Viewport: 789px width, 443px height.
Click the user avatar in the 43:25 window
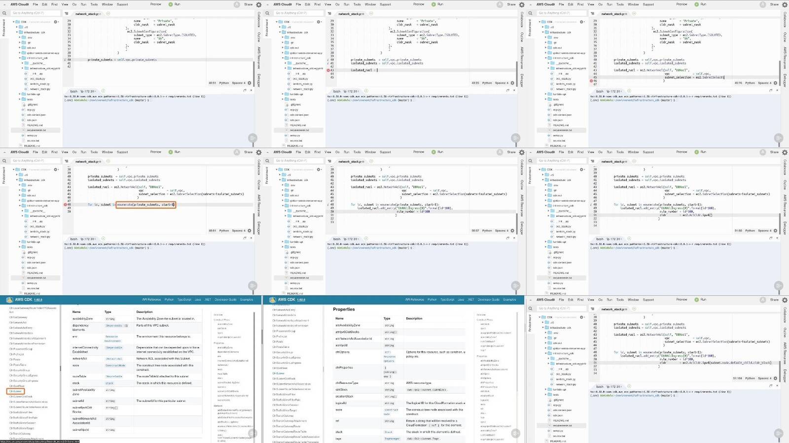tap(500, 4)
